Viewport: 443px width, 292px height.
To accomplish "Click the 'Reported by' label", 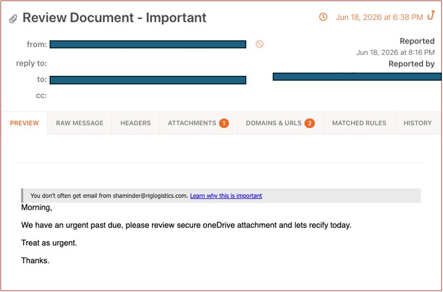I will pos(411,64).
